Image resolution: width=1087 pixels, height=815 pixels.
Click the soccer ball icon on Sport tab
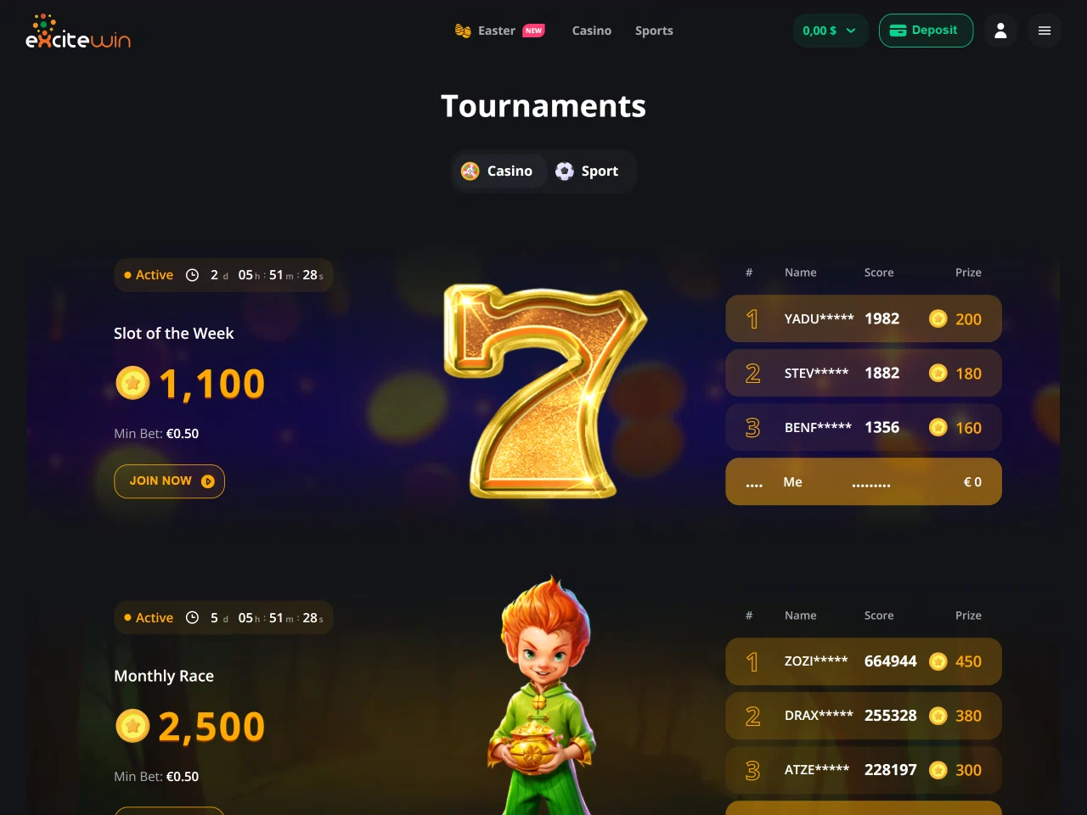(565, 171)
